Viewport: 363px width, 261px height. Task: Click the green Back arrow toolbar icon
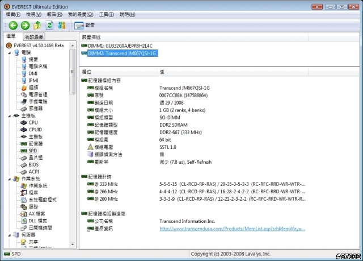coord(13,25)
